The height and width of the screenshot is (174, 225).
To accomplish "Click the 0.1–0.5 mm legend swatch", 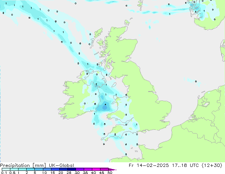I will [6, 169].
